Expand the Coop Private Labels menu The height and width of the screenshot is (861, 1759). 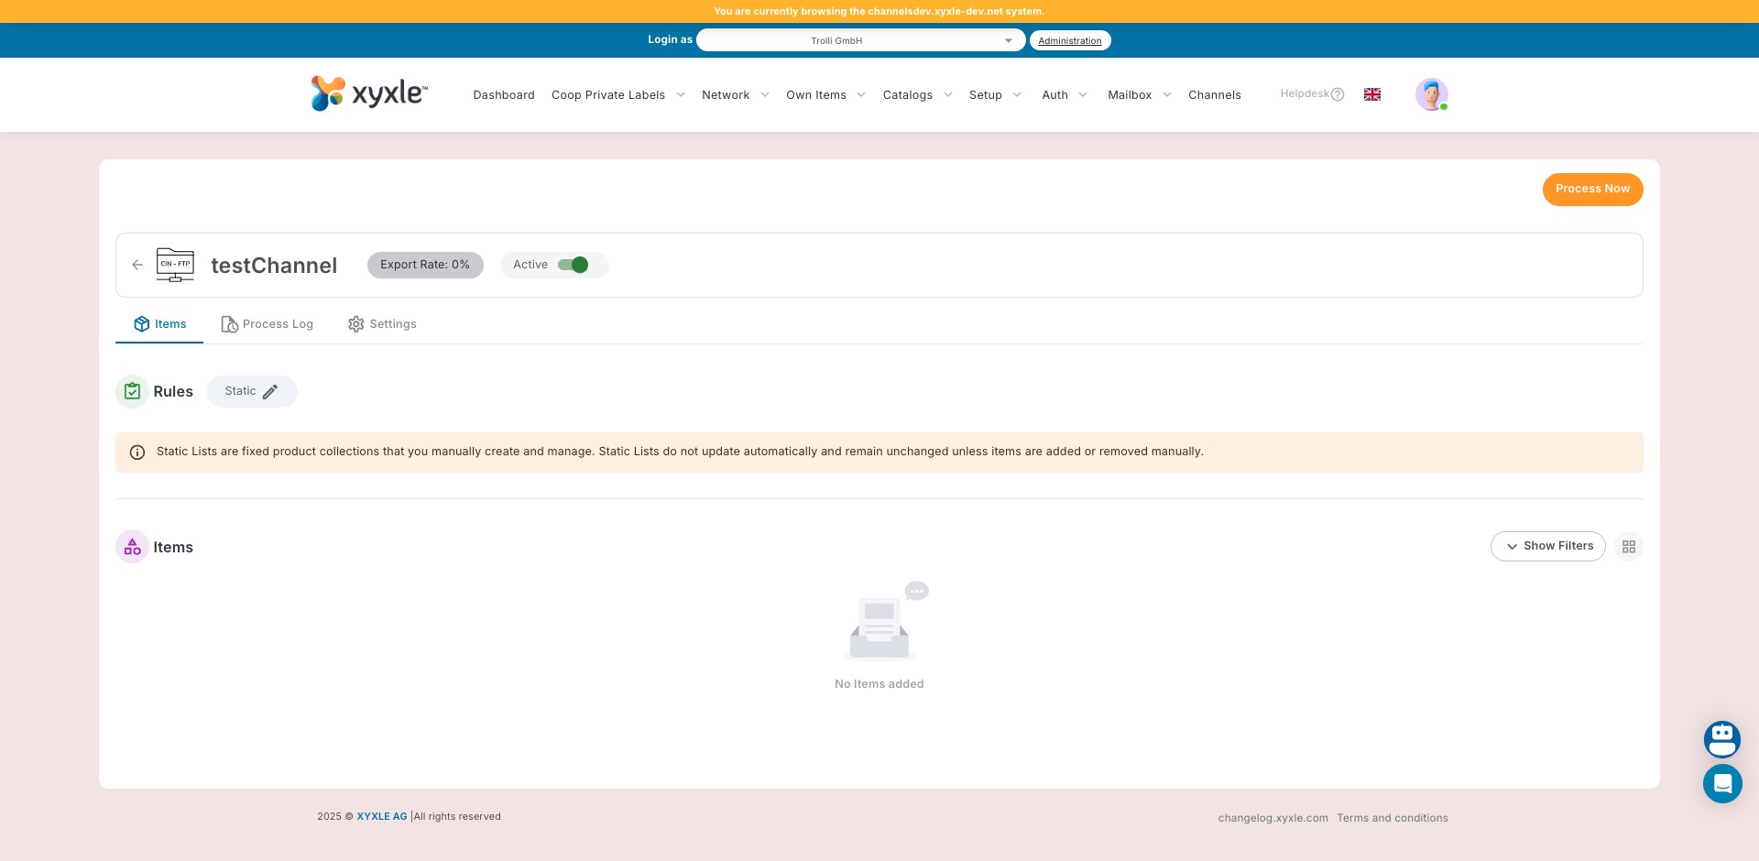tap(617, 95)
